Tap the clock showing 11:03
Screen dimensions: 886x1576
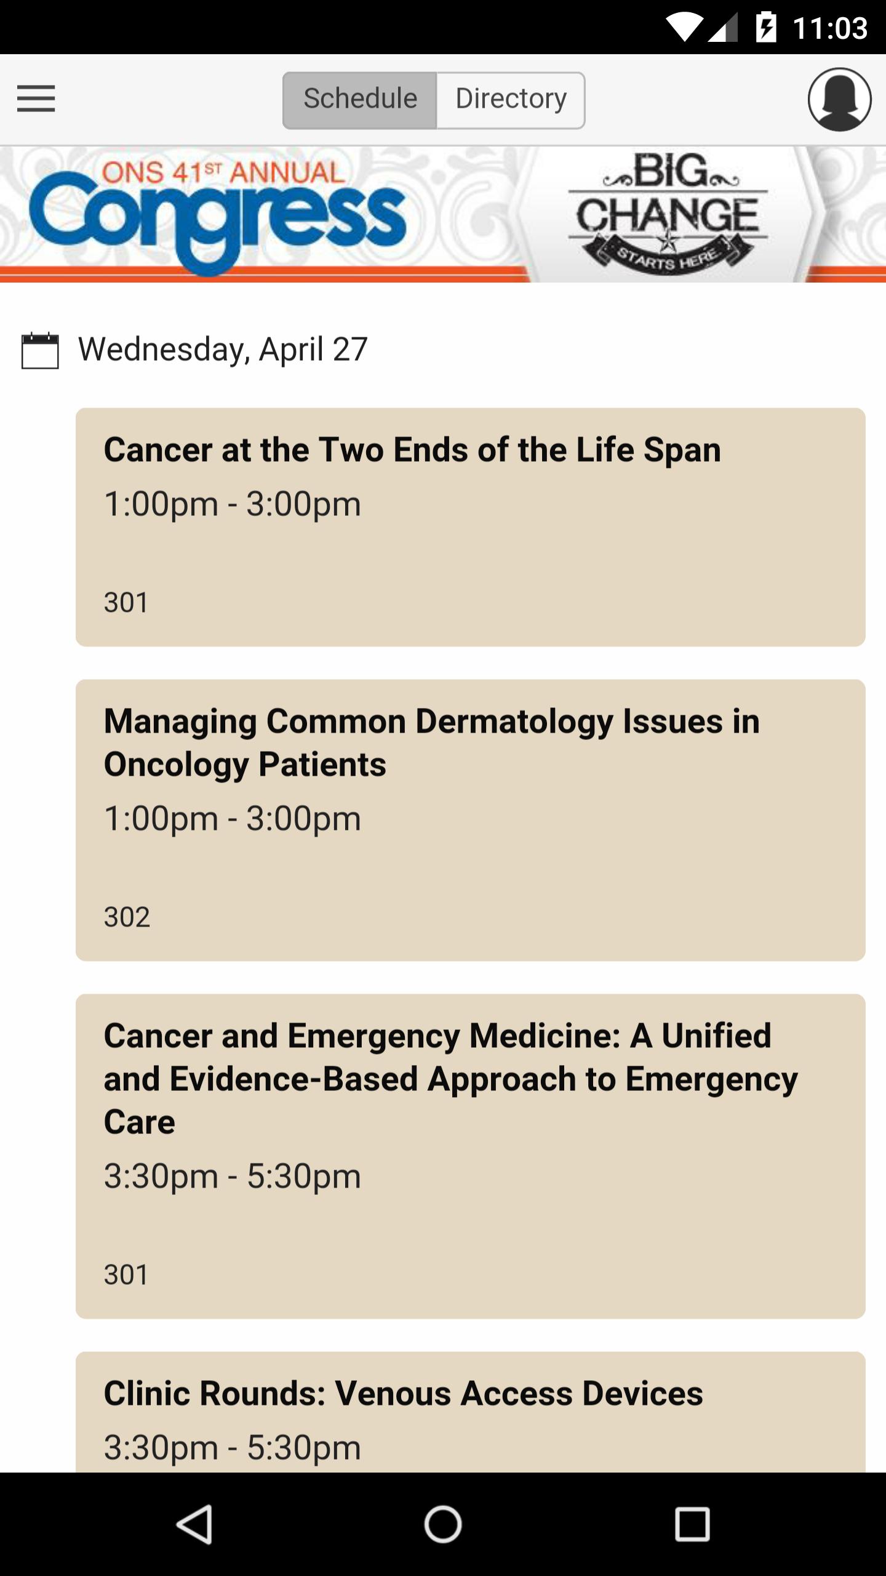(830, 28)
